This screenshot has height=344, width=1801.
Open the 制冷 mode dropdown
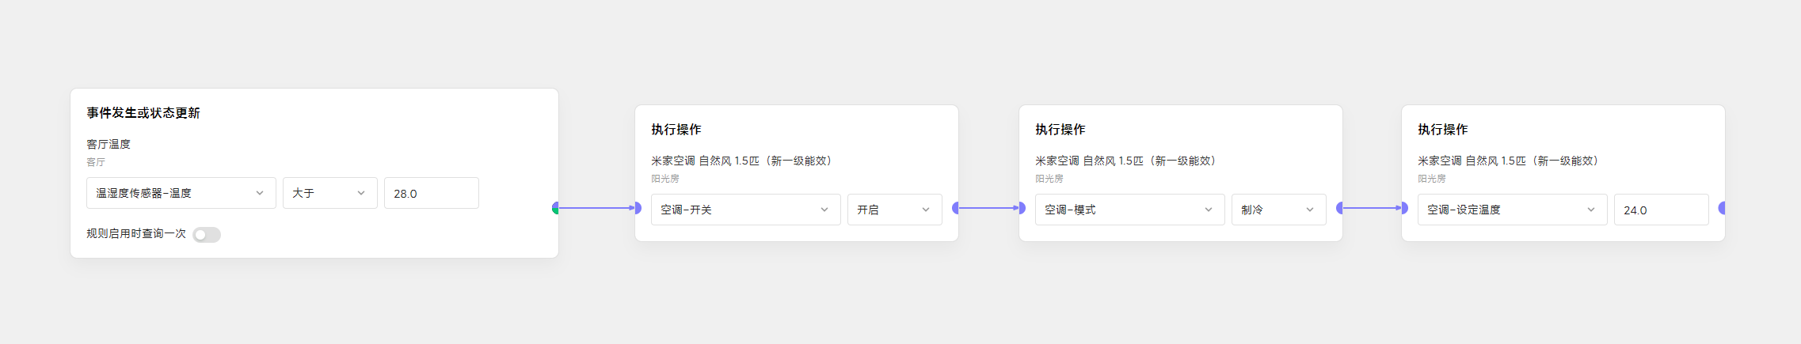pyautogui.click(x=1279, y=210)
